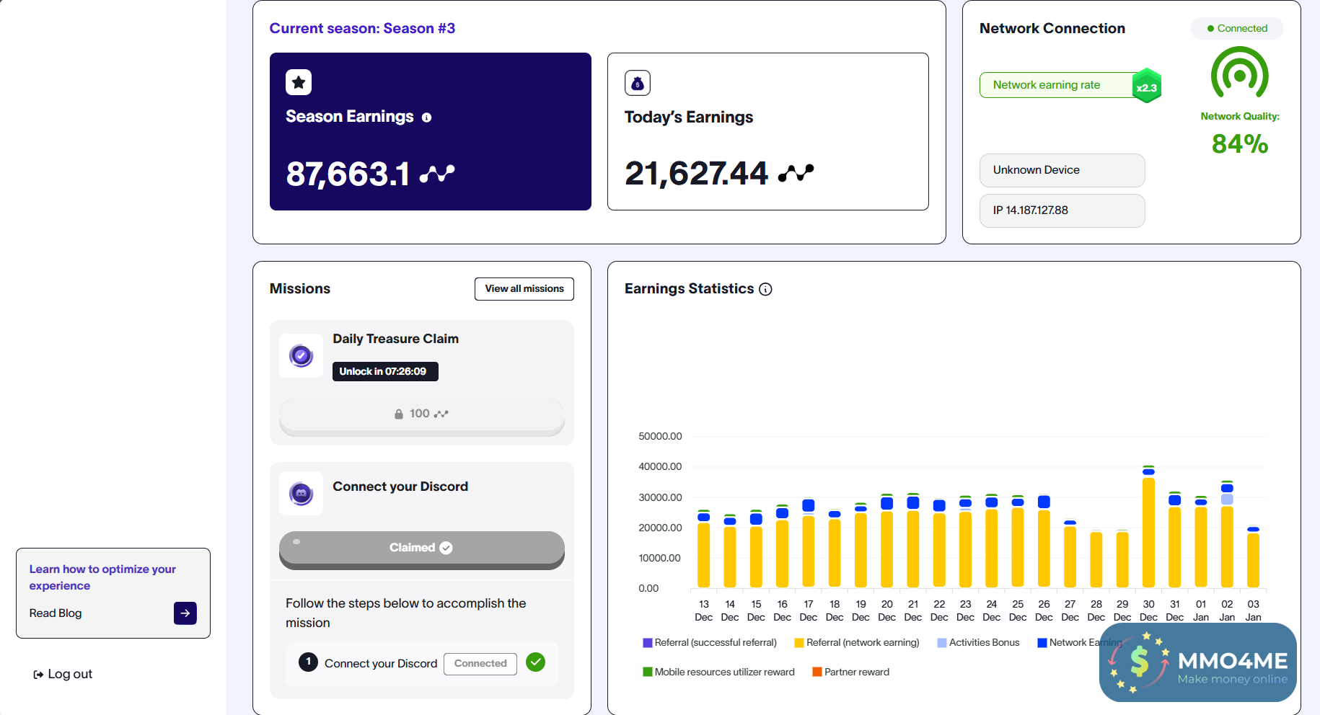Toggle Referral (network earning) legend series

[x=856, y=643]
